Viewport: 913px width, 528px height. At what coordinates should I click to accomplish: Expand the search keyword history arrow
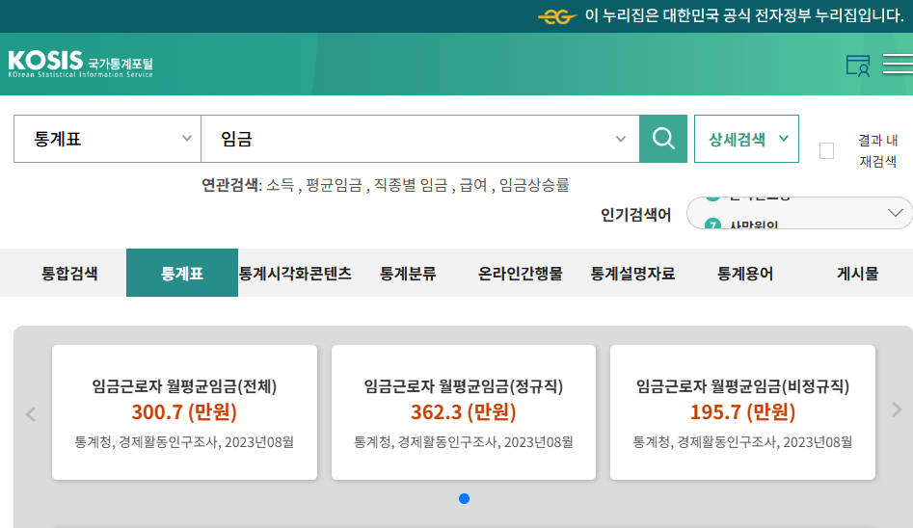(x=621, y=139)
